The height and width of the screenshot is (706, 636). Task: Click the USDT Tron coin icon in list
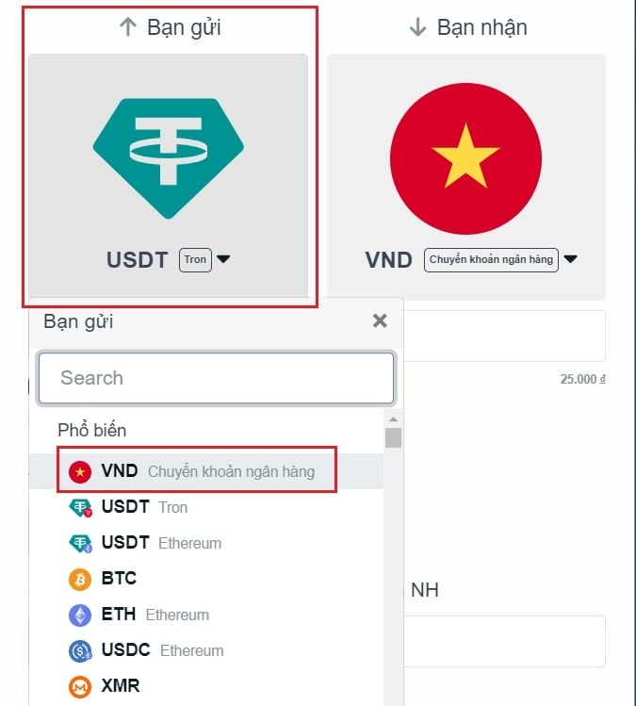pos(80,507)
